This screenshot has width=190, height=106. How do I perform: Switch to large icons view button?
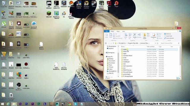[180, 78]
